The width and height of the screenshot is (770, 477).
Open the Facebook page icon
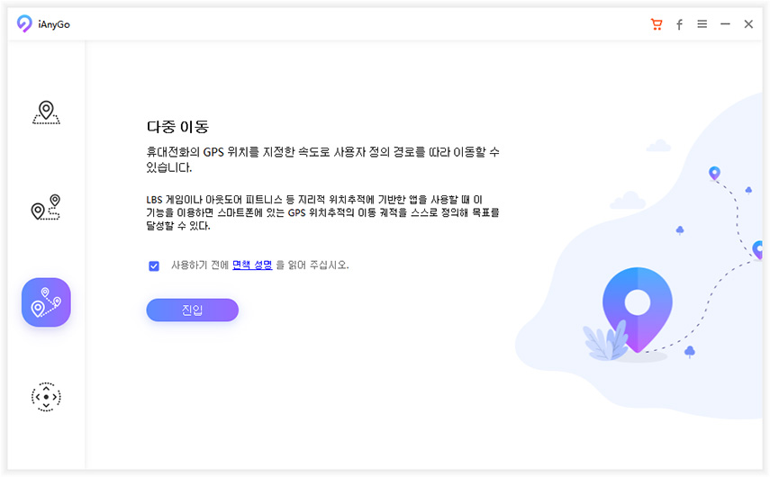(x=679, y=24)
